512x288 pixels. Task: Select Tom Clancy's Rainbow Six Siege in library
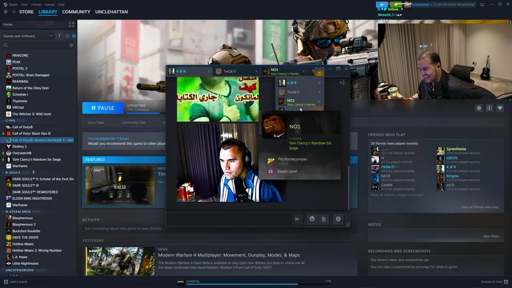point(36,160)
